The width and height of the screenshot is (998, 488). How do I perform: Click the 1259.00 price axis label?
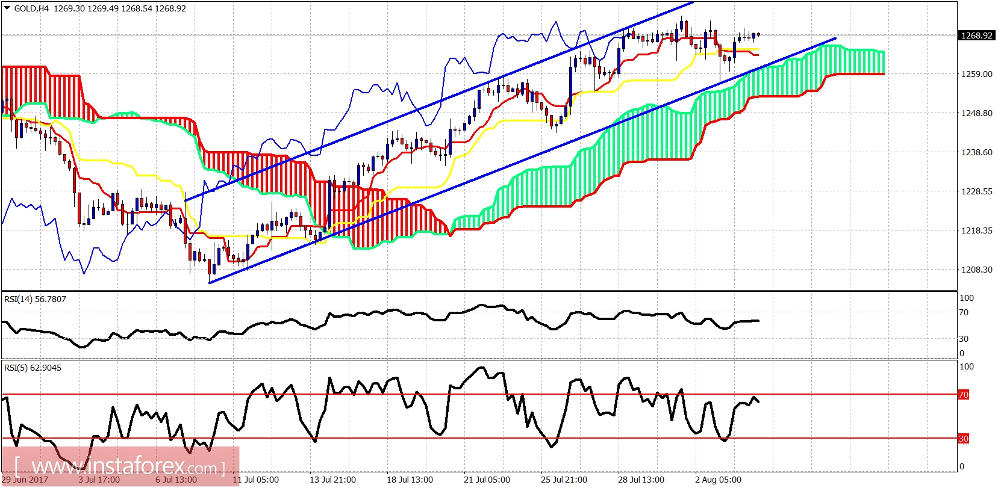coord(977,74)
